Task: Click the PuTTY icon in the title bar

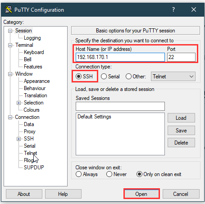Action: pyautogui.click(x=9, y=10)
